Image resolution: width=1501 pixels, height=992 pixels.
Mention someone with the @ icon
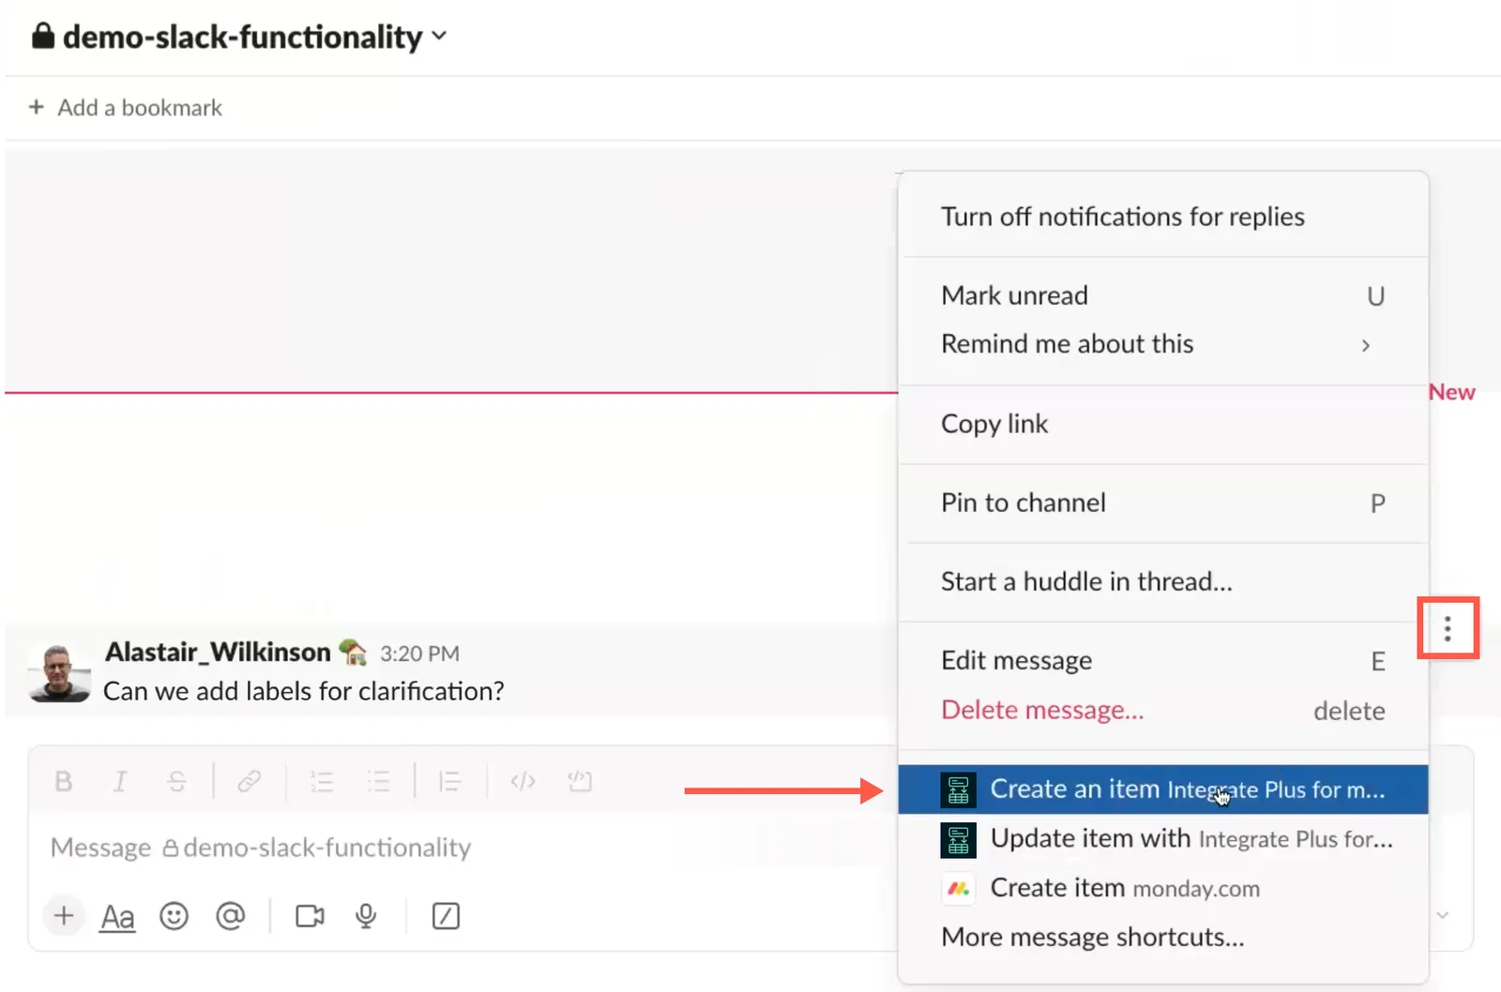pyautogui.click(x=230, y=915)
